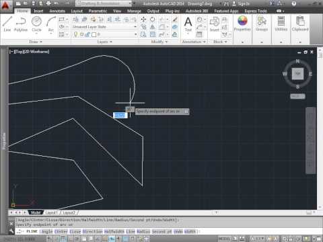Toggle Ortho mode in status bar

tap(70, 239)
